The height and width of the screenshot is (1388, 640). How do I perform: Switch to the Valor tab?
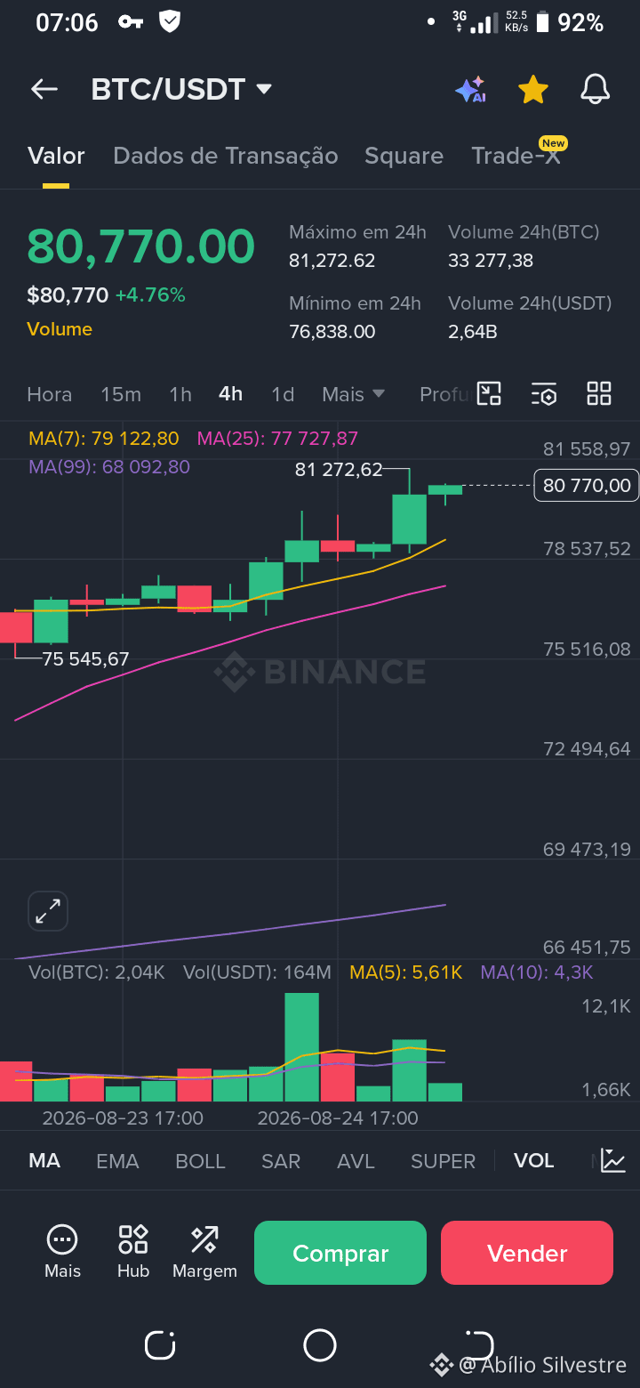click(56, 156)
